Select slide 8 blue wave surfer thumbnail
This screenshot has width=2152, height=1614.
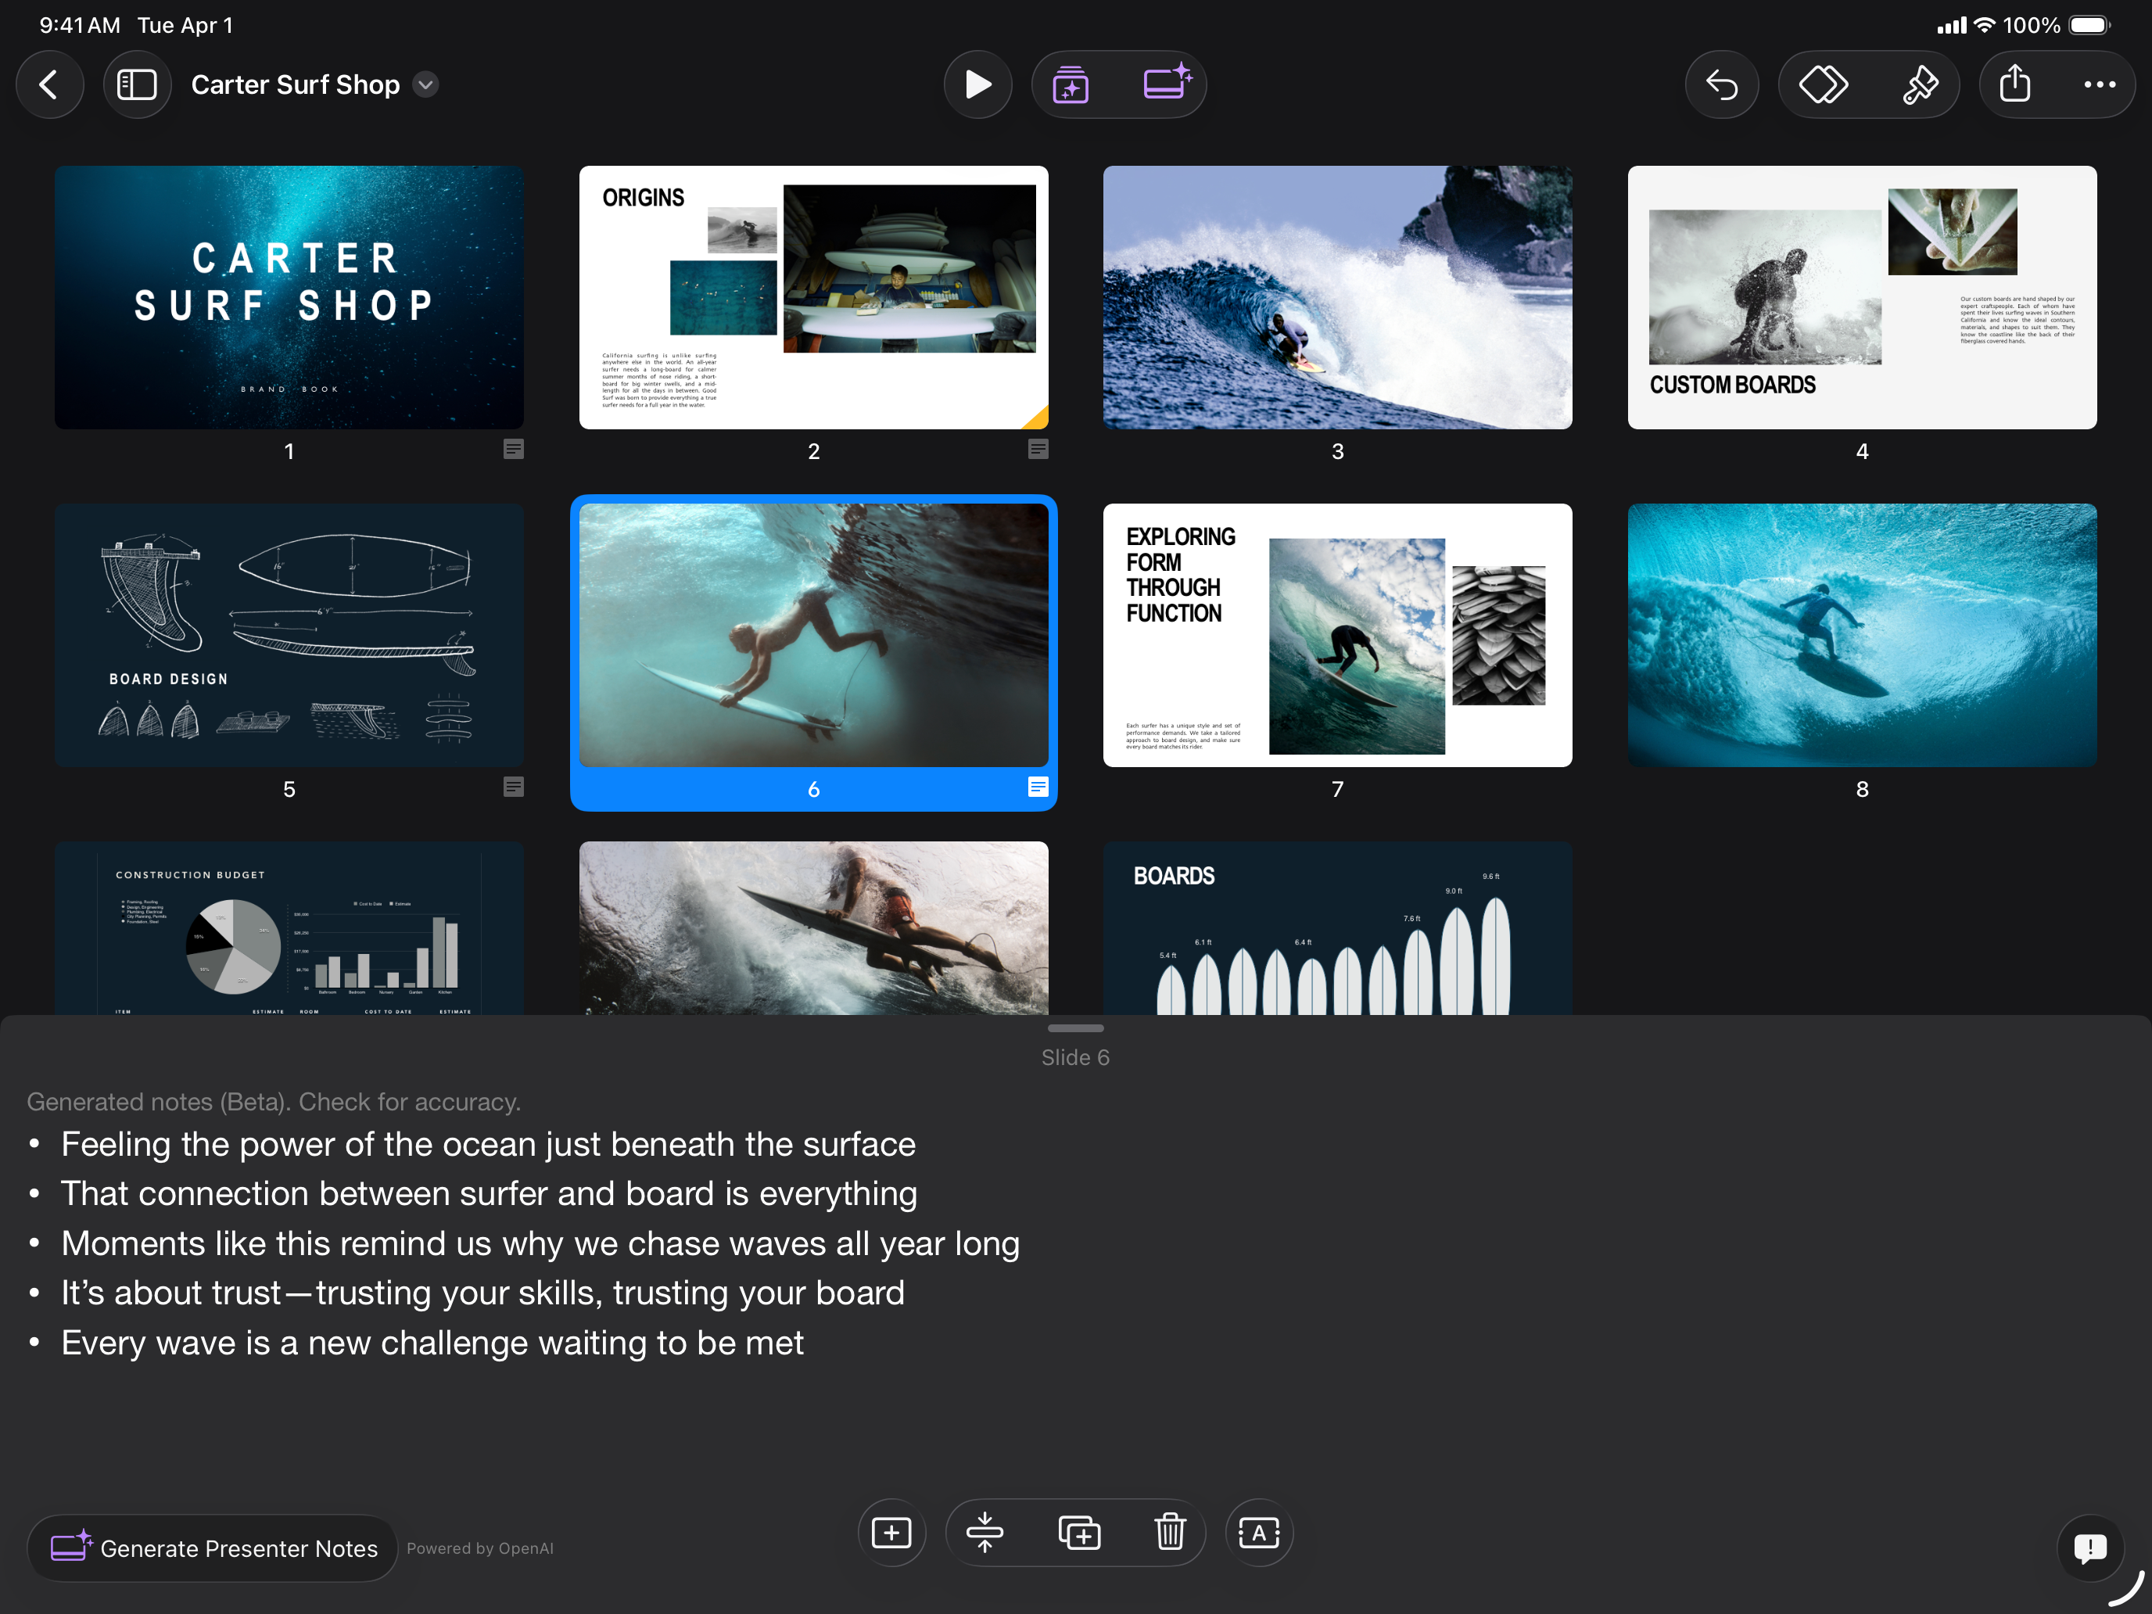click(x=1861, y=634)
